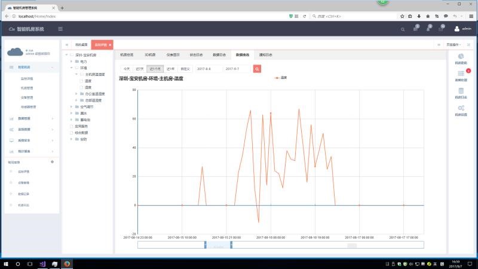Click the hamburger menu icon in top bar

[x=60, y=29]
